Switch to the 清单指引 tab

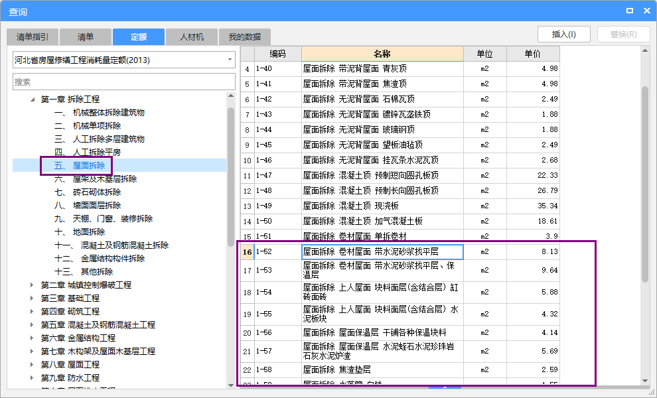tap(33, 37)
